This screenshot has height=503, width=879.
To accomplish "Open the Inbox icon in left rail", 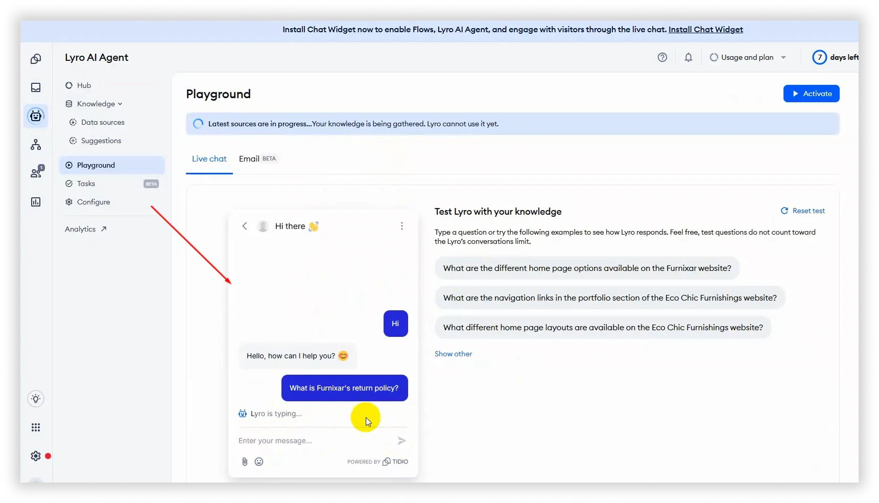I will [36, 87].
